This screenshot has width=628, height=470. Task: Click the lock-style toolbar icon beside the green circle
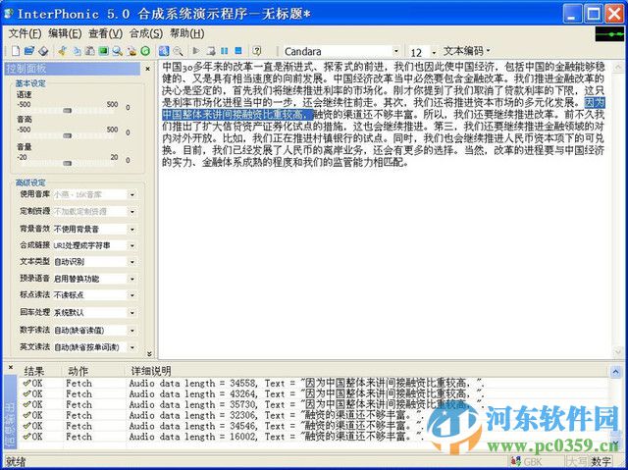[x=131, y=51]
